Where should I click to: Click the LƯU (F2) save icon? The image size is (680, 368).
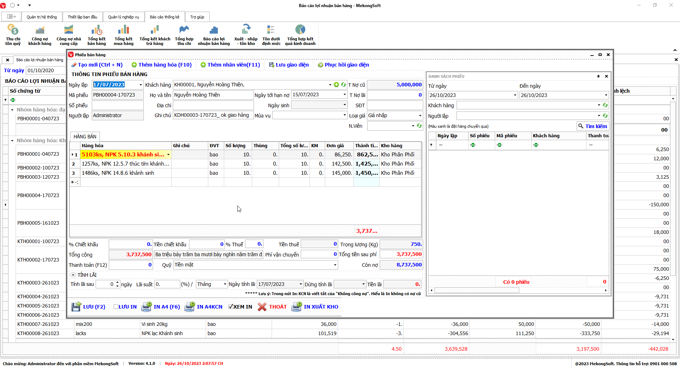click(76, 307)
